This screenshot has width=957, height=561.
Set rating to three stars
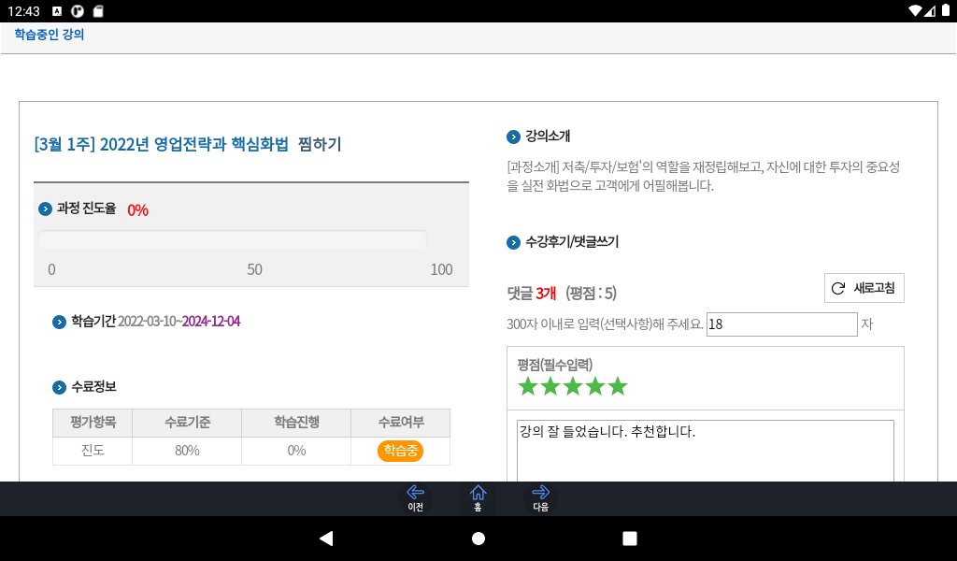pos(573,386)
